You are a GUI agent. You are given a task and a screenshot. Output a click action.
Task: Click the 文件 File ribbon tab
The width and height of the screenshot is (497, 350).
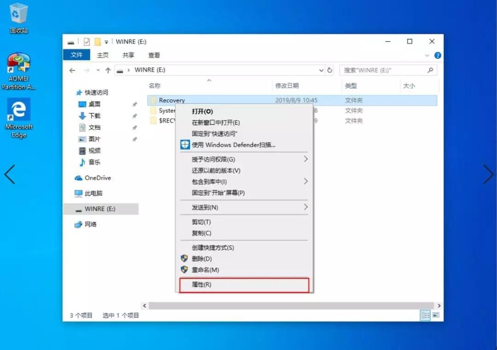77,55
